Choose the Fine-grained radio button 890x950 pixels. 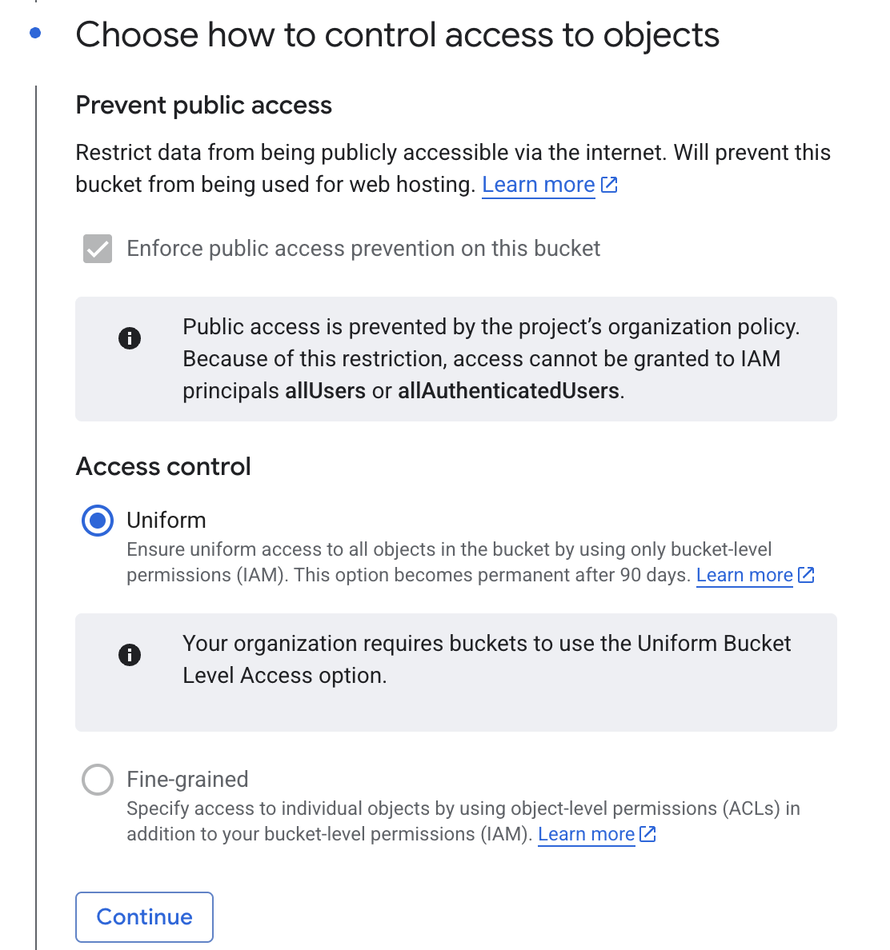(98, 780)
